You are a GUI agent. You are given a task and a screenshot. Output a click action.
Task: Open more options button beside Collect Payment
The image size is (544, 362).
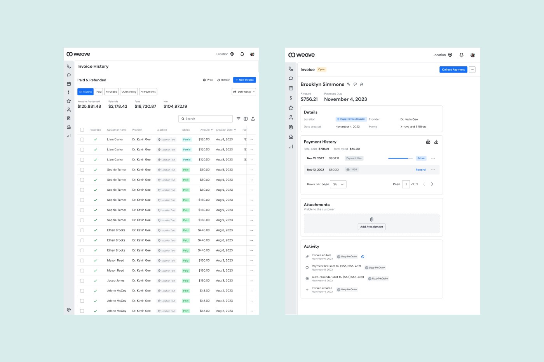pos(472,70)
